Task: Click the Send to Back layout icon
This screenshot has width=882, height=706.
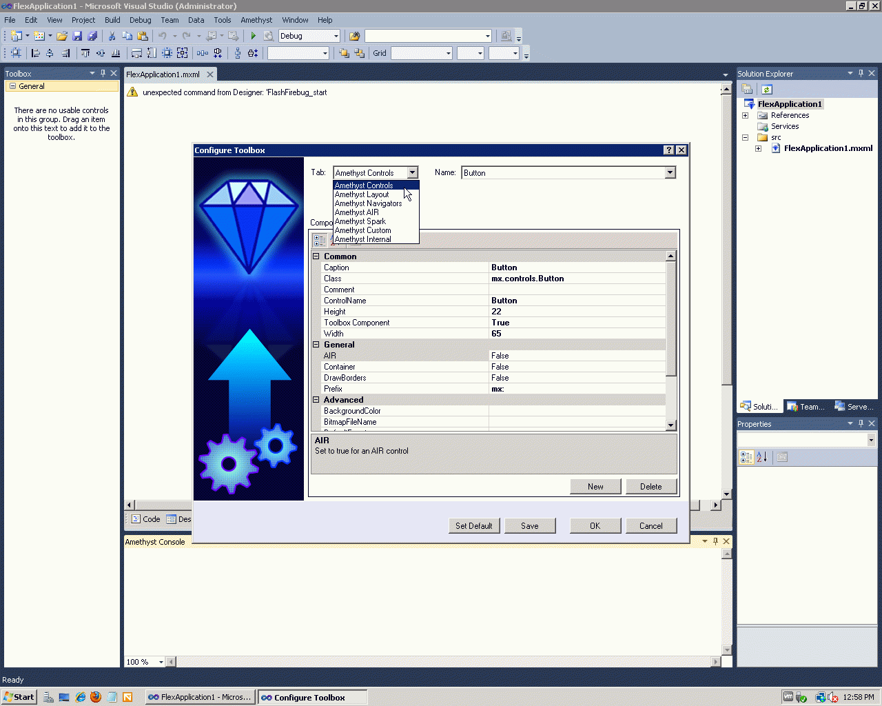Action: (359, 53)
